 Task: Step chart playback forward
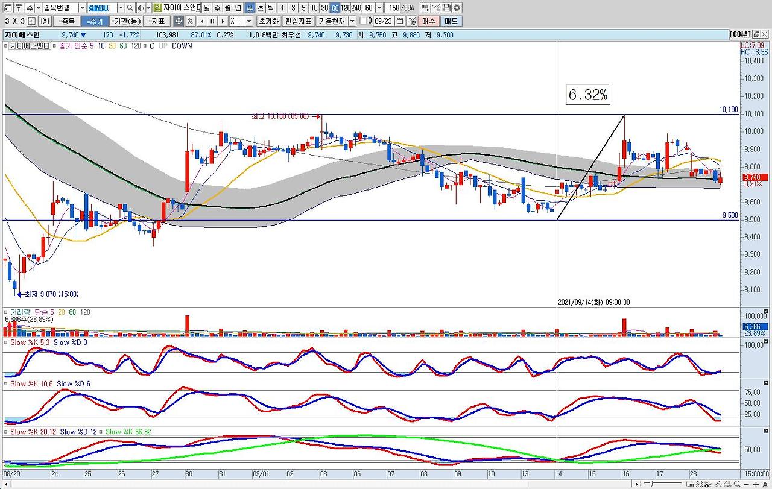pyautogui.click(x=223, y=21)
